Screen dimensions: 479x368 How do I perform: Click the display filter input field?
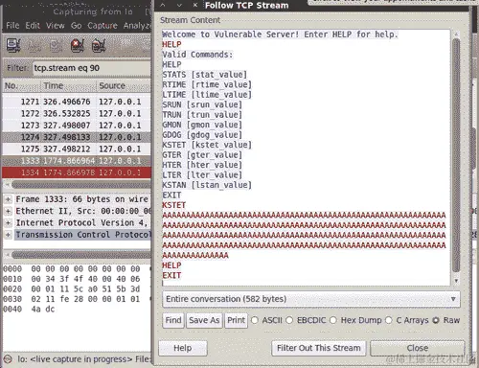[92, 68]
